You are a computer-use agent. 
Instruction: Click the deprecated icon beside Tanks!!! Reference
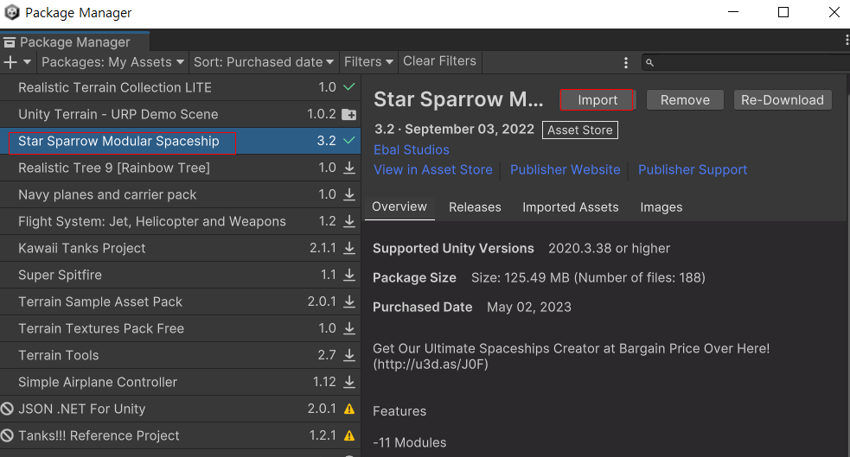tap(7, 436)
